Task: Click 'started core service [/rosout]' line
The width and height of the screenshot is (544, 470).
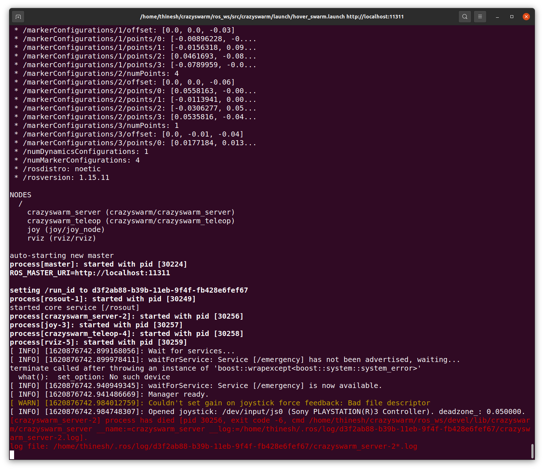Action: coord(75,308)
